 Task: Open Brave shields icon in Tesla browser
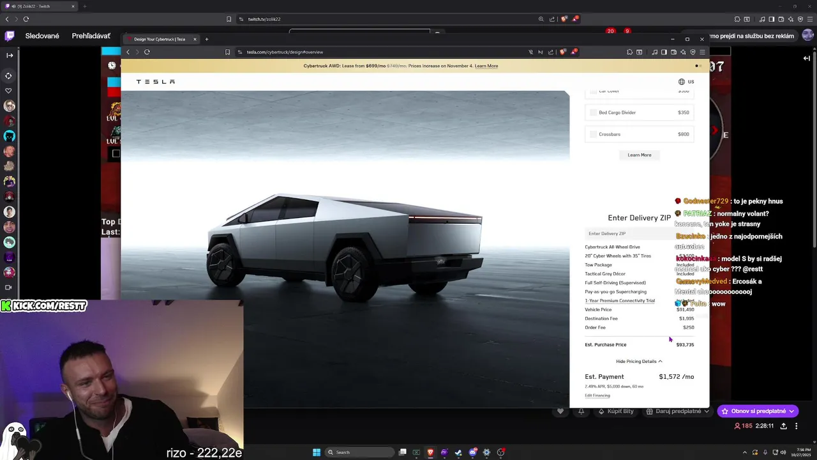[562, 52]
